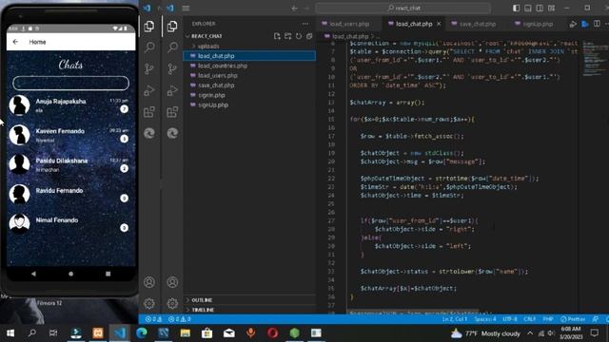Toggle the bottom panel layout icon
Image resolution: width=609 pixels, height=342 pixels.
[528, 8]
